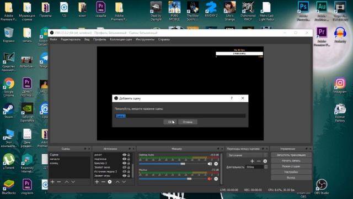Select начало scene in Scenes list
353x199 pixels.
click(x=69, y=159)
